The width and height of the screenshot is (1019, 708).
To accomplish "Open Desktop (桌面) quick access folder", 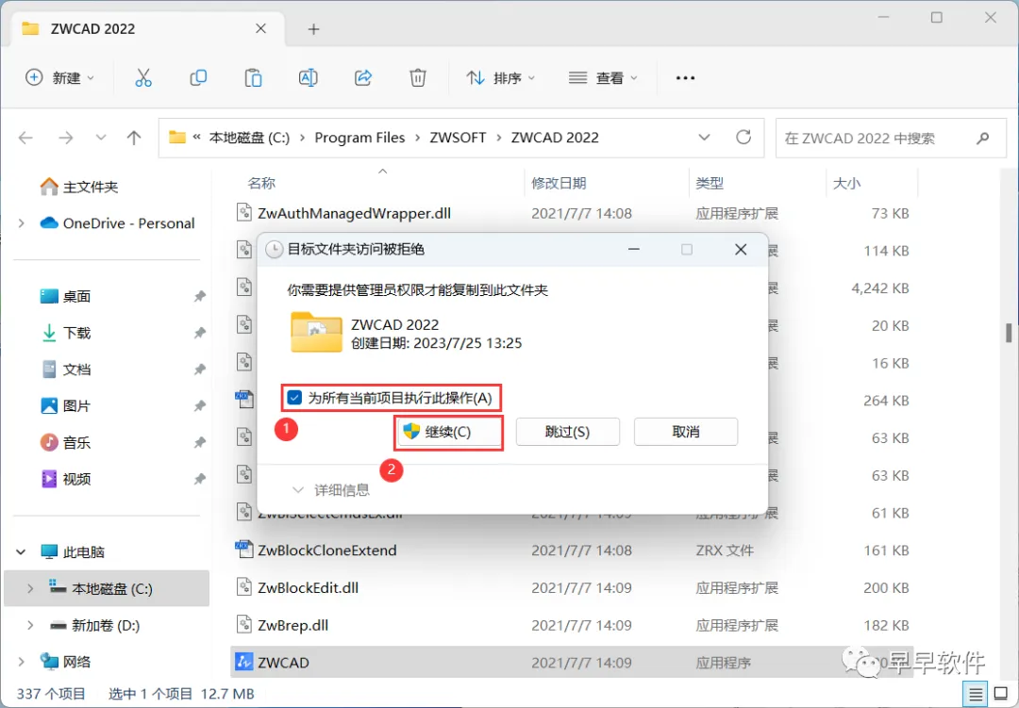I will 65,296.
